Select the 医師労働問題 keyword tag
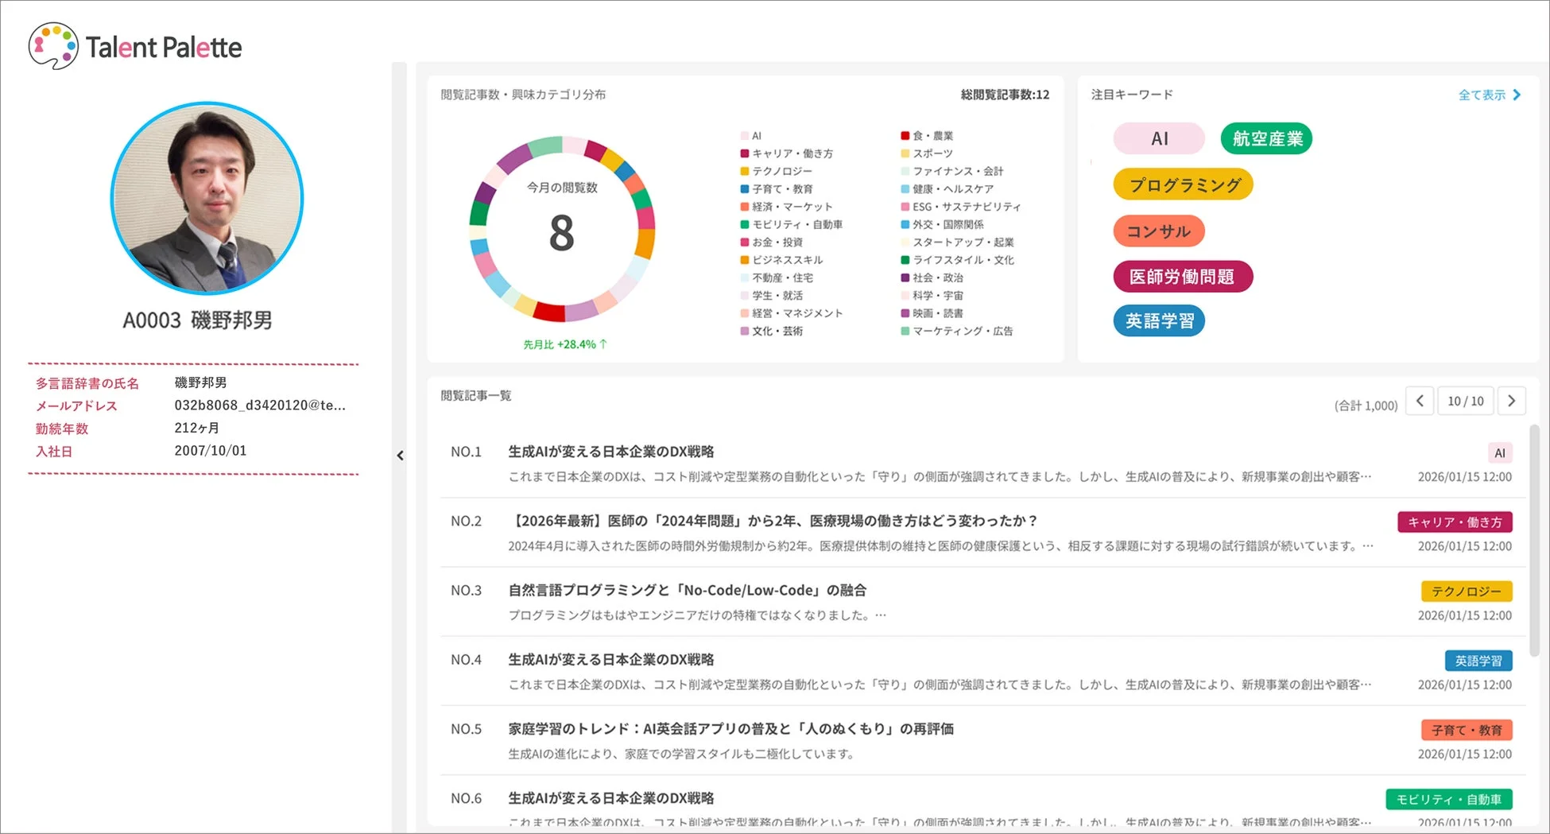Screen dimensions: 1550x834 (x=1184, y=276)
